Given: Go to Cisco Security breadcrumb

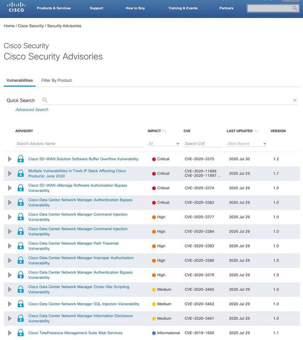Looking at the screenshot, I should coord(31,26).
